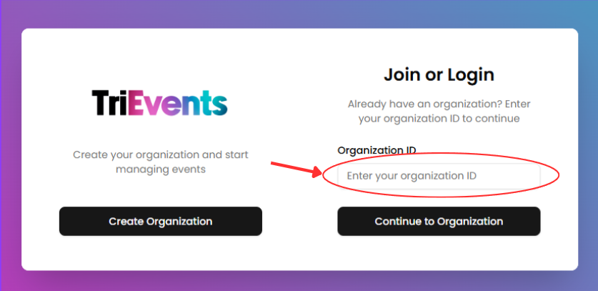Click "your organization ID to continue" helper text

[439, 118]
